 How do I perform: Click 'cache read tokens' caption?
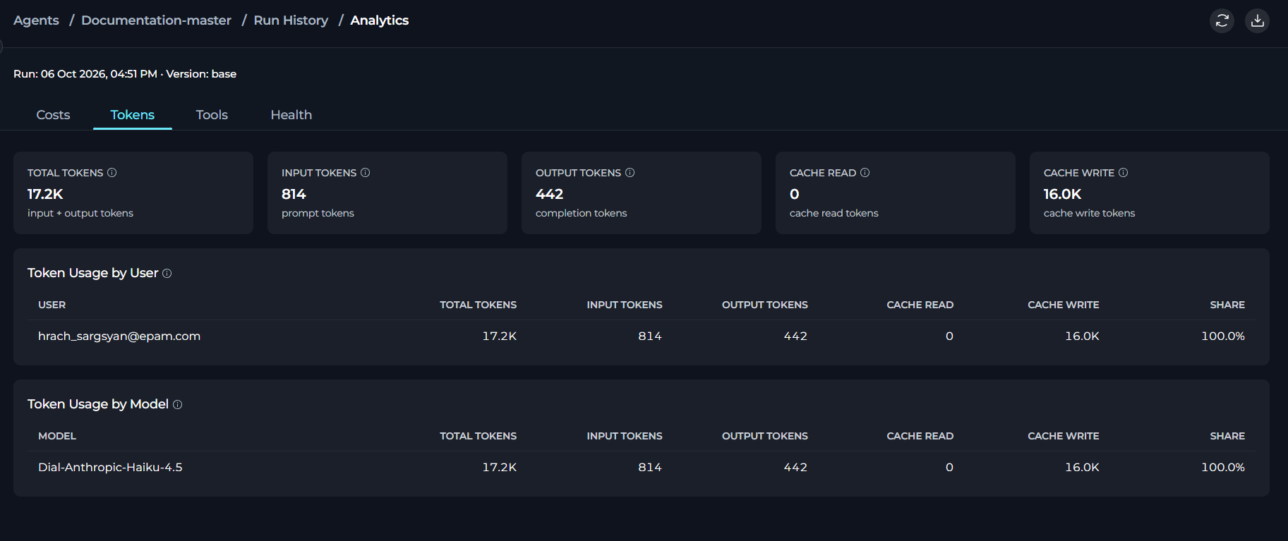(x=834, y=213)
